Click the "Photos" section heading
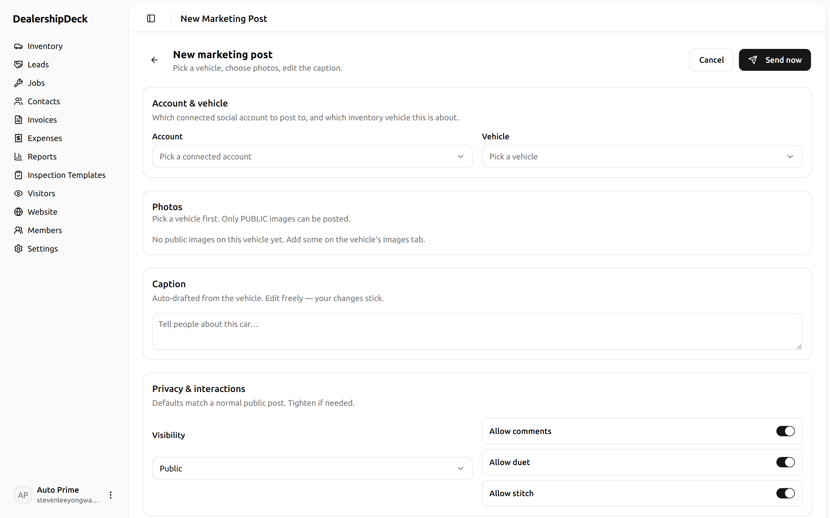Image resolution: width=830 pixels, height=518 pixels. pos(167,207)
